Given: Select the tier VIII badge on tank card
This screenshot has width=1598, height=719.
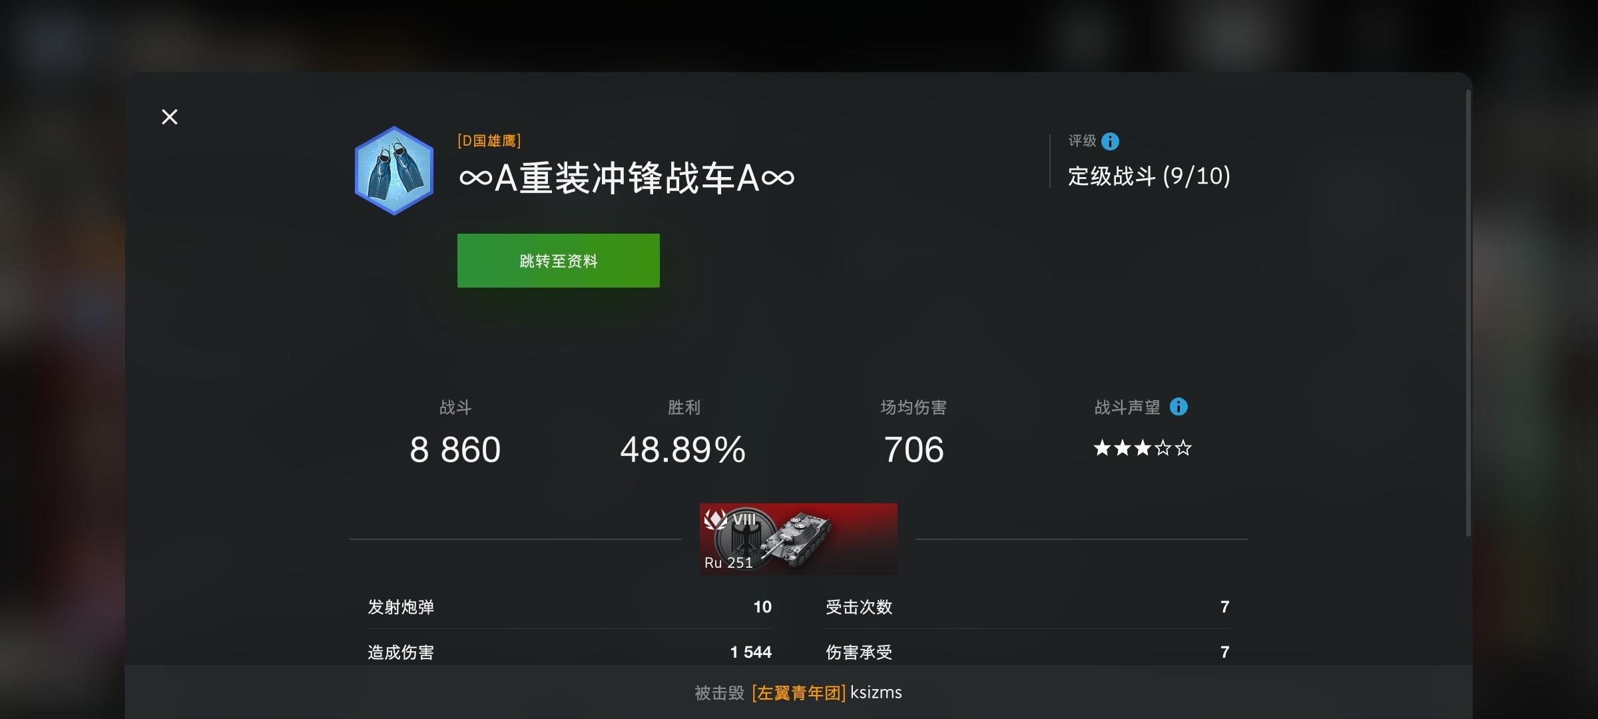Looking at the screenshot, I should (744, 519).
